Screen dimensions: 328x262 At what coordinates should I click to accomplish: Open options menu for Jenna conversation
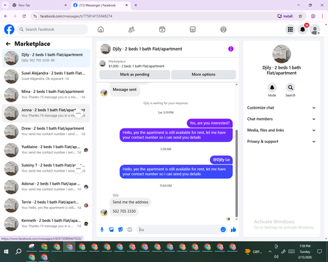pyautogui.click(x=79, y=113)
